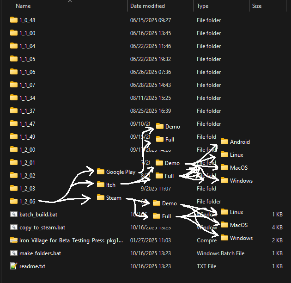The width and height of the screenshot is (291, 283).
Task: Select the 1_1_06 name text
Action: tap(27, 72)
